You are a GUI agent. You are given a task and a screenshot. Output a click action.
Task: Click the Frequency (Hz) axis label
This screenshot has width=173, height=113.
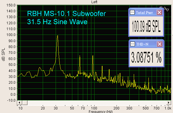coord(100,112)
